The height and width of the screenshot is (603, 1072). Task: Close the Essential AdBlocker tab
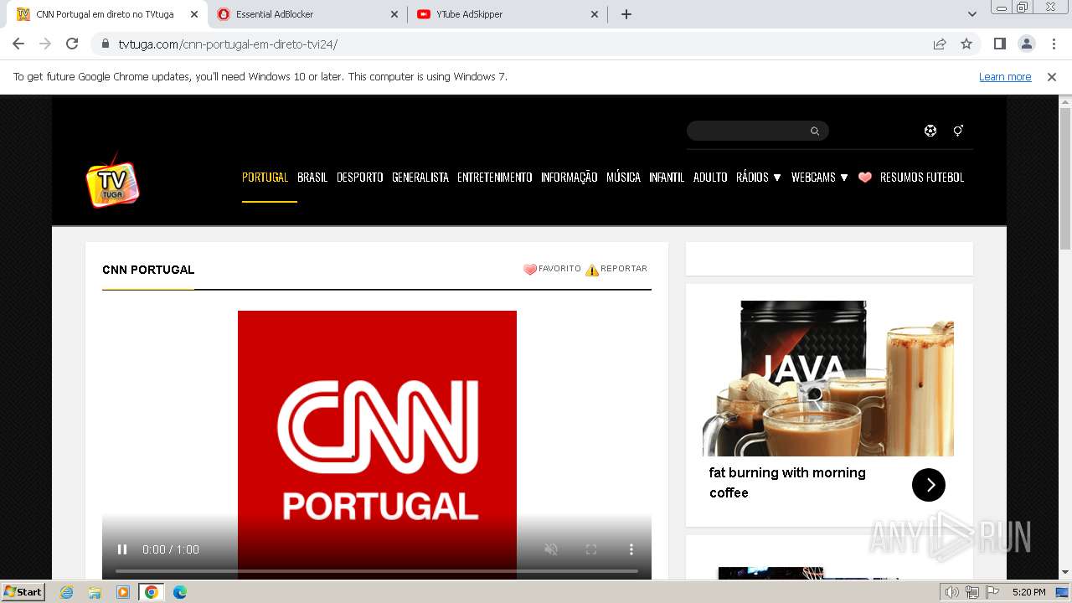pos(394,14)
